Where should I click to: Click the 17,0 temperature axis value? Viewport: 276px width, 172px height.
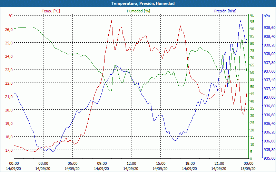(x=9, y=150)
